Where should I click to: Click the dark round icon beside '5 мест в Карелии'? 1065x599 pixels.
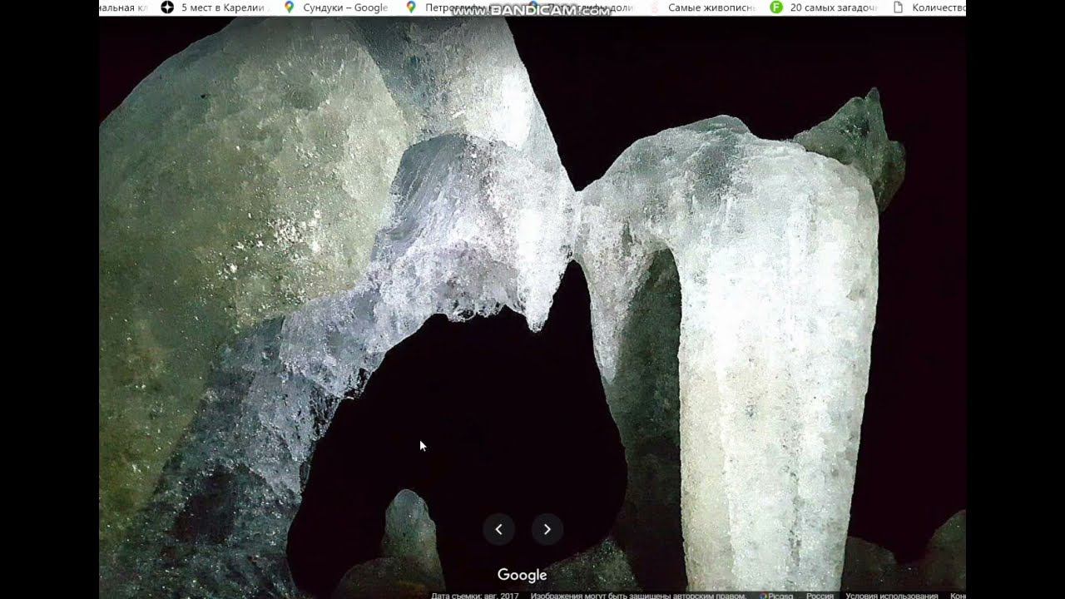(167, 7)
